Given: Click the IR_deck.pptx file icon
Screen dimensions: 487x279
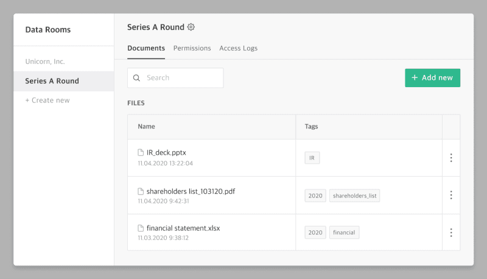Looking at the screenshot, I should [141, 153].
